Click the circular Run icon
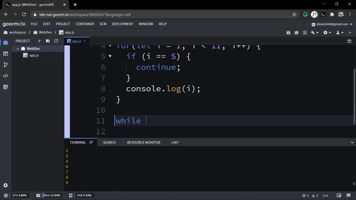The height and width of the screenshot is (200, 356). [x=325, y=33]
